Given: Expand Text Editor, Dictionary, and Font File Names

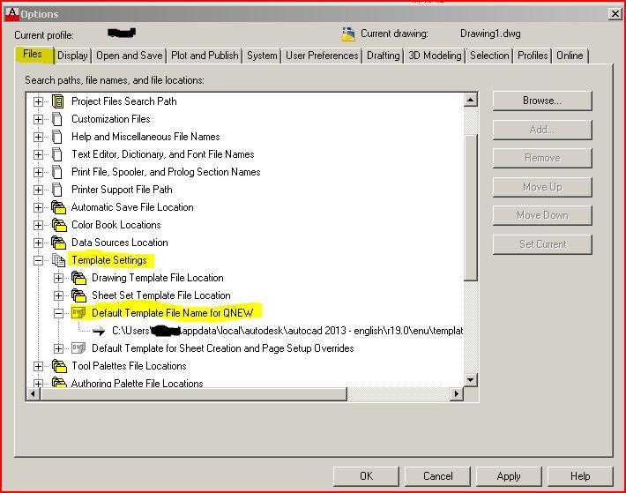Looking at the screenshot, I should pyautogui.click(x=38, y=154).
